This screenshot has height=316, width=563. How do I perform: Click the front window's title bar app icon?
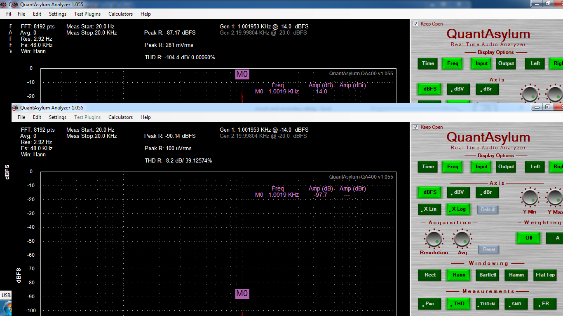(x=15, y=107)
